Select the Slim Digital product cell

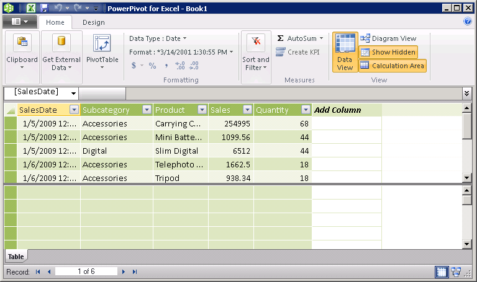coord(181,151)
